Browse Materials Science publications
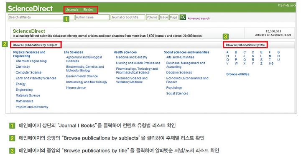This screenshot has height=160, width=301. [x=28, y=95]
